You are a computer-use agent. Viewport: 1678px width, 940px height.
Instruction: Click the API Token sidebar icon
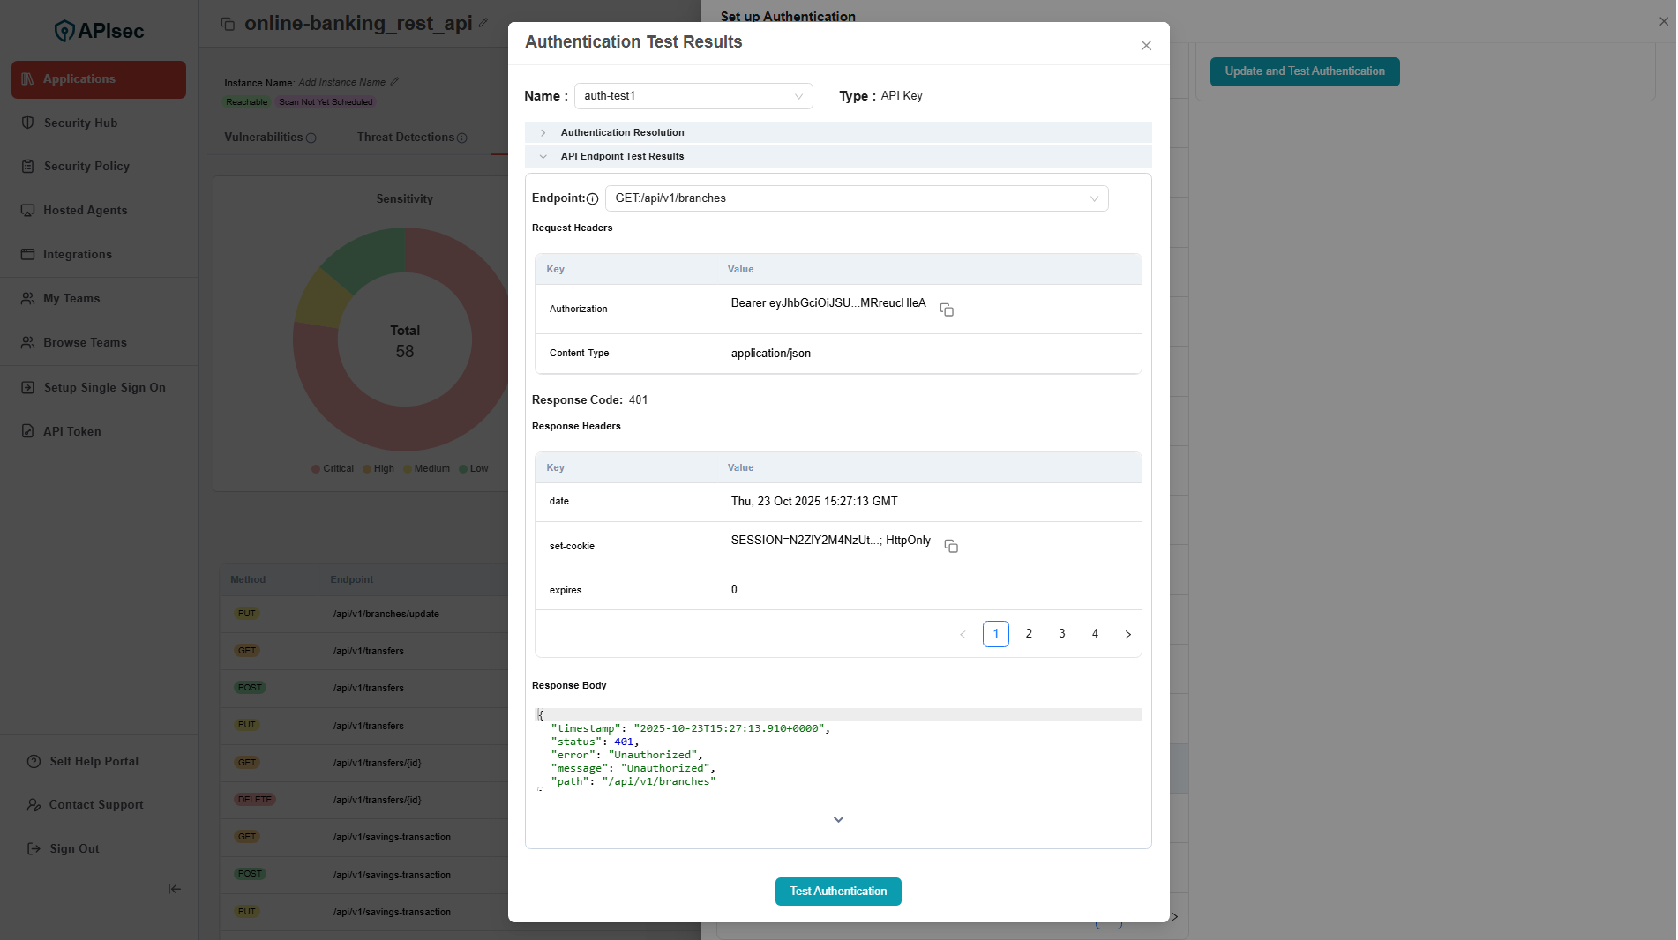click(x=28, y=431)
